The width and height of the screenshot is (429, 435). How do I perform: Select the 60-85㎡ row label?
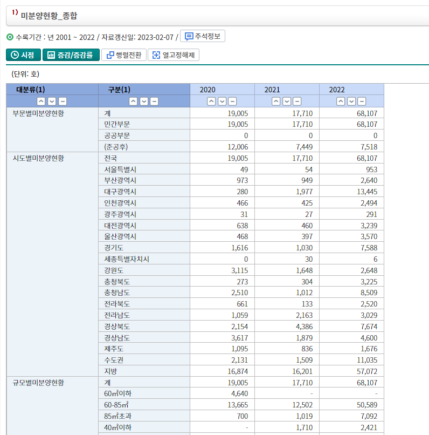pyautogui.click(x=116, y=405)
